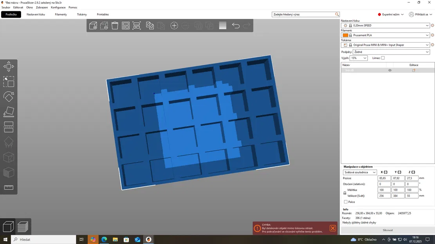Enable the Límec brim checkbox
This screenshot has height=244, width=435.
pos(383,58)
